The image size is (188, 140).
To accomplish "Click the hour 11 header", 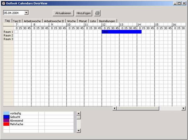I will [x=86, y=24].
